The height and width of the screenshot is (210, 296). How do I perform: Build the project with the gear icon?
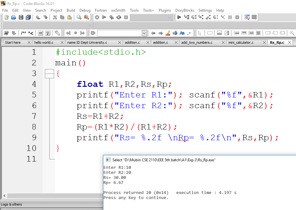click(x=97, y=17)
